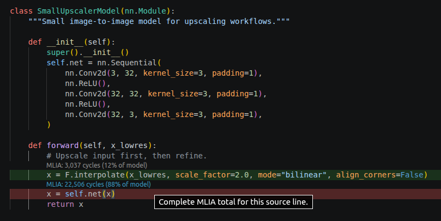Click the closing parenthesis of nn.Sequential
This screenshot has height=221, width=441.
pos(49,125)
